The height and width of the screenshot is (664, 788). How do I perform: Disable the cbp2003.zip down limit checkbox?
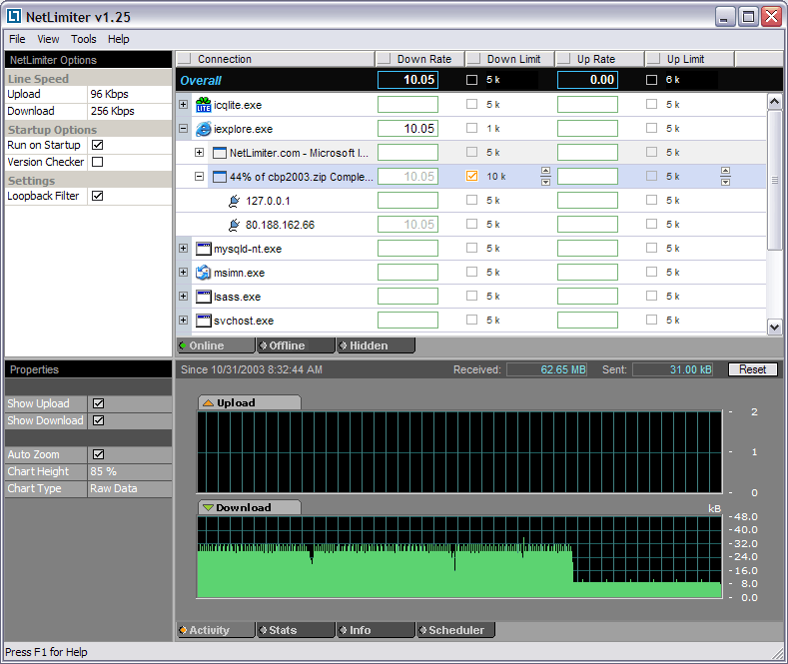point(471,176)
